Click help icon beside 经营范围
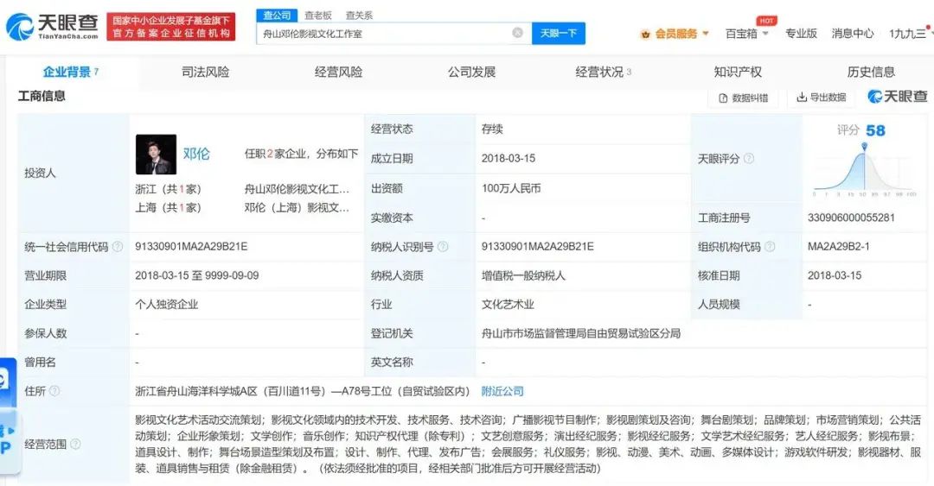The width and height of the screenshot is (934, 486). [75, 445]
